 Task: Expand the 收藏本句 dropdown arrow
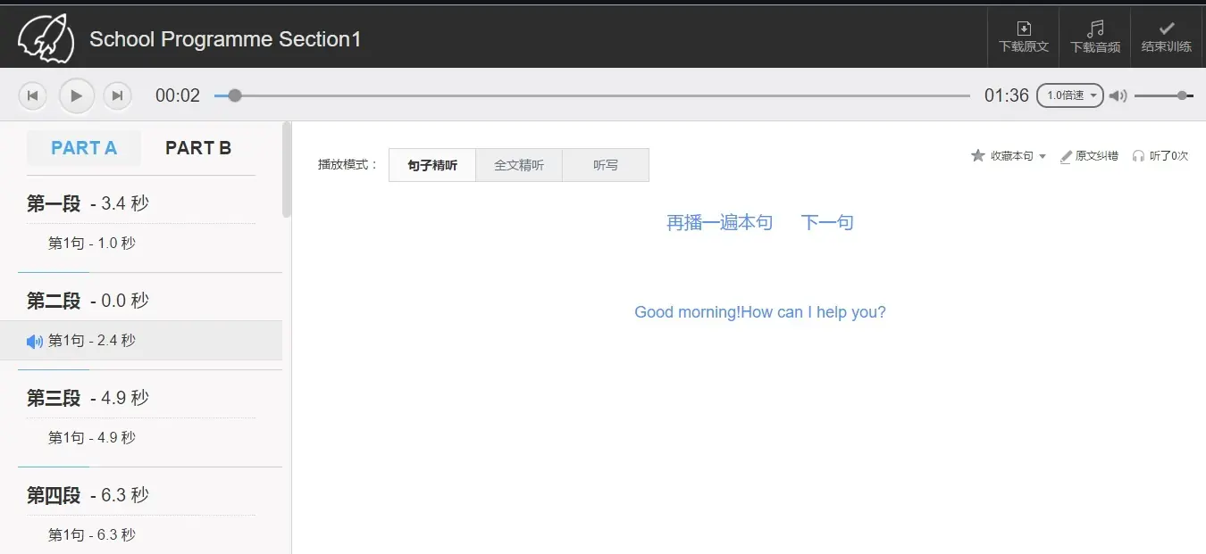[1043, 156]
